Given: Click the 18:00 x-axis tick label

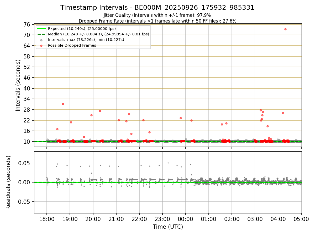Looking at the screenshot, I should click(47, 219).
